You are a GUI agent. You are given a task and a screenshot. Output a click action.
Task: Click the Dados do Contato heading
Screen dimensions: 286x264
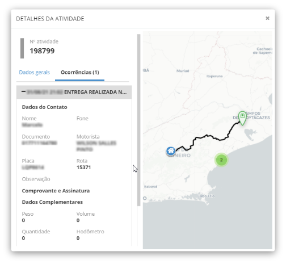[x=44, y=107]
